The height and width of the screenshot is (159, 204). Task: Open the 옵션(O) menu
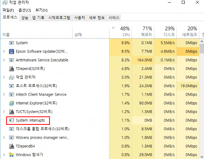(x=25, y=10)
